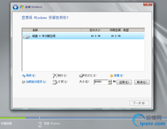Click the MB unit label
This screenshot has height=129, width=167.
click(114, 82)
